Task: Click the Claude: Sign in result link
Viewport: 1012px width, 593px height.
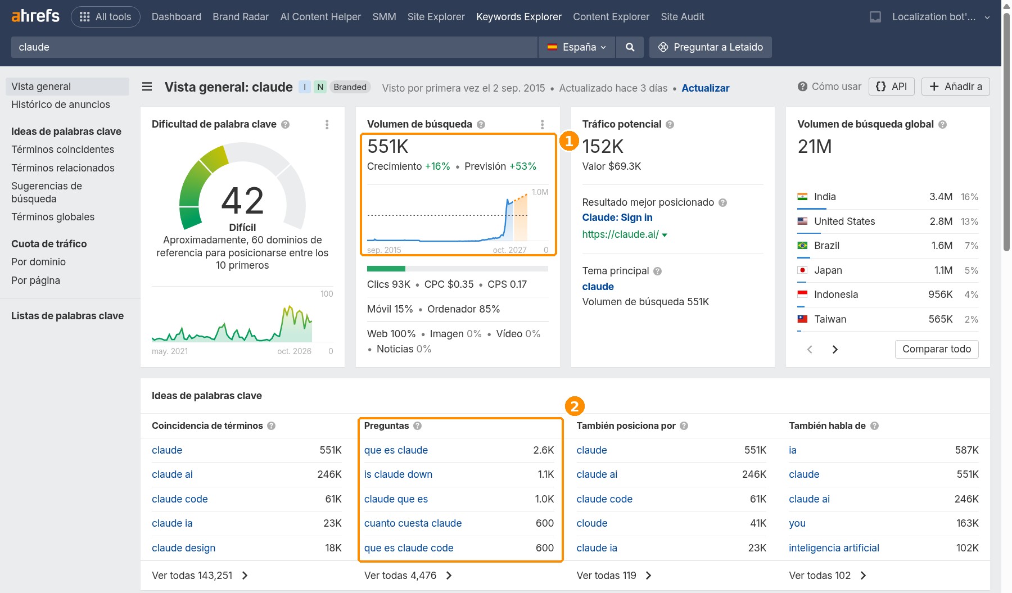Action: pyautogui.click(x=617, y=218)
